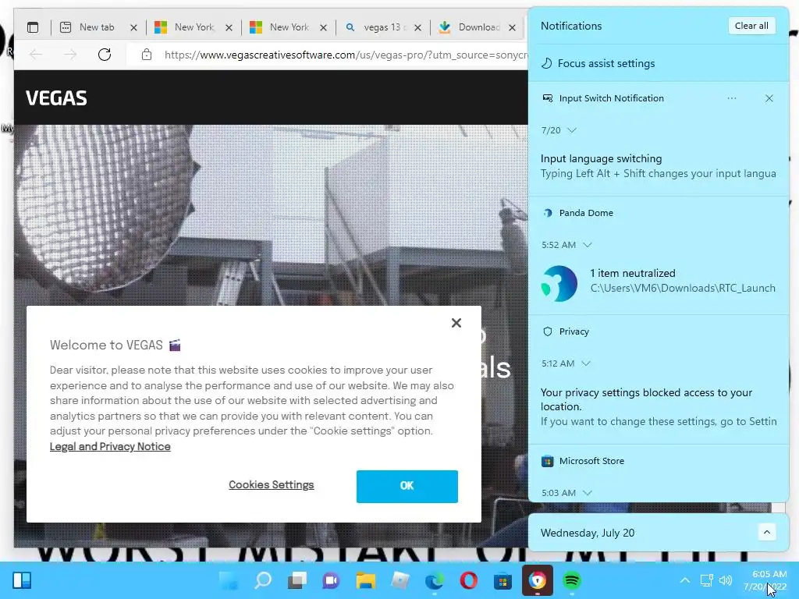The image size is (799, 599).
Task: Switch to the Download tab
Action: click(x=478, y=27)
